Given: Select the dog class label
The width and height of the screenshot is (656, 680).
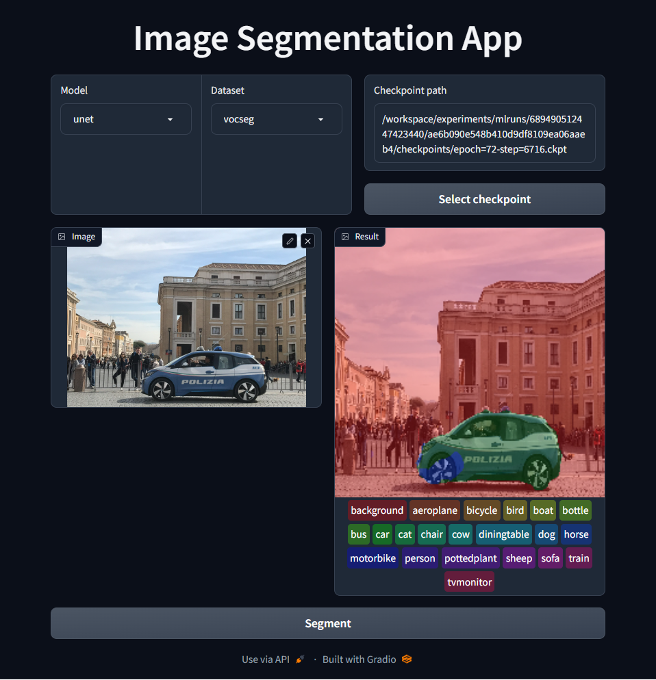Looking at the screenshot, I should click(x=546, y=534).
